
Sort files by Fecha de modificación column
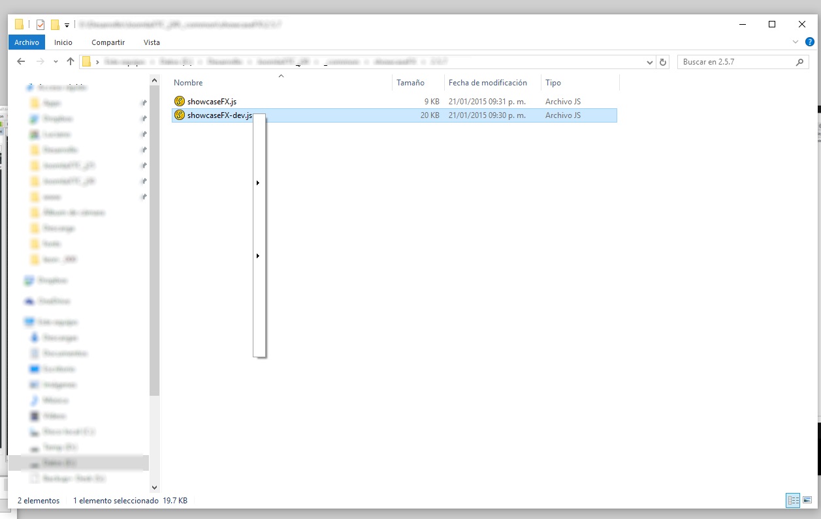(x=487, y=83)
